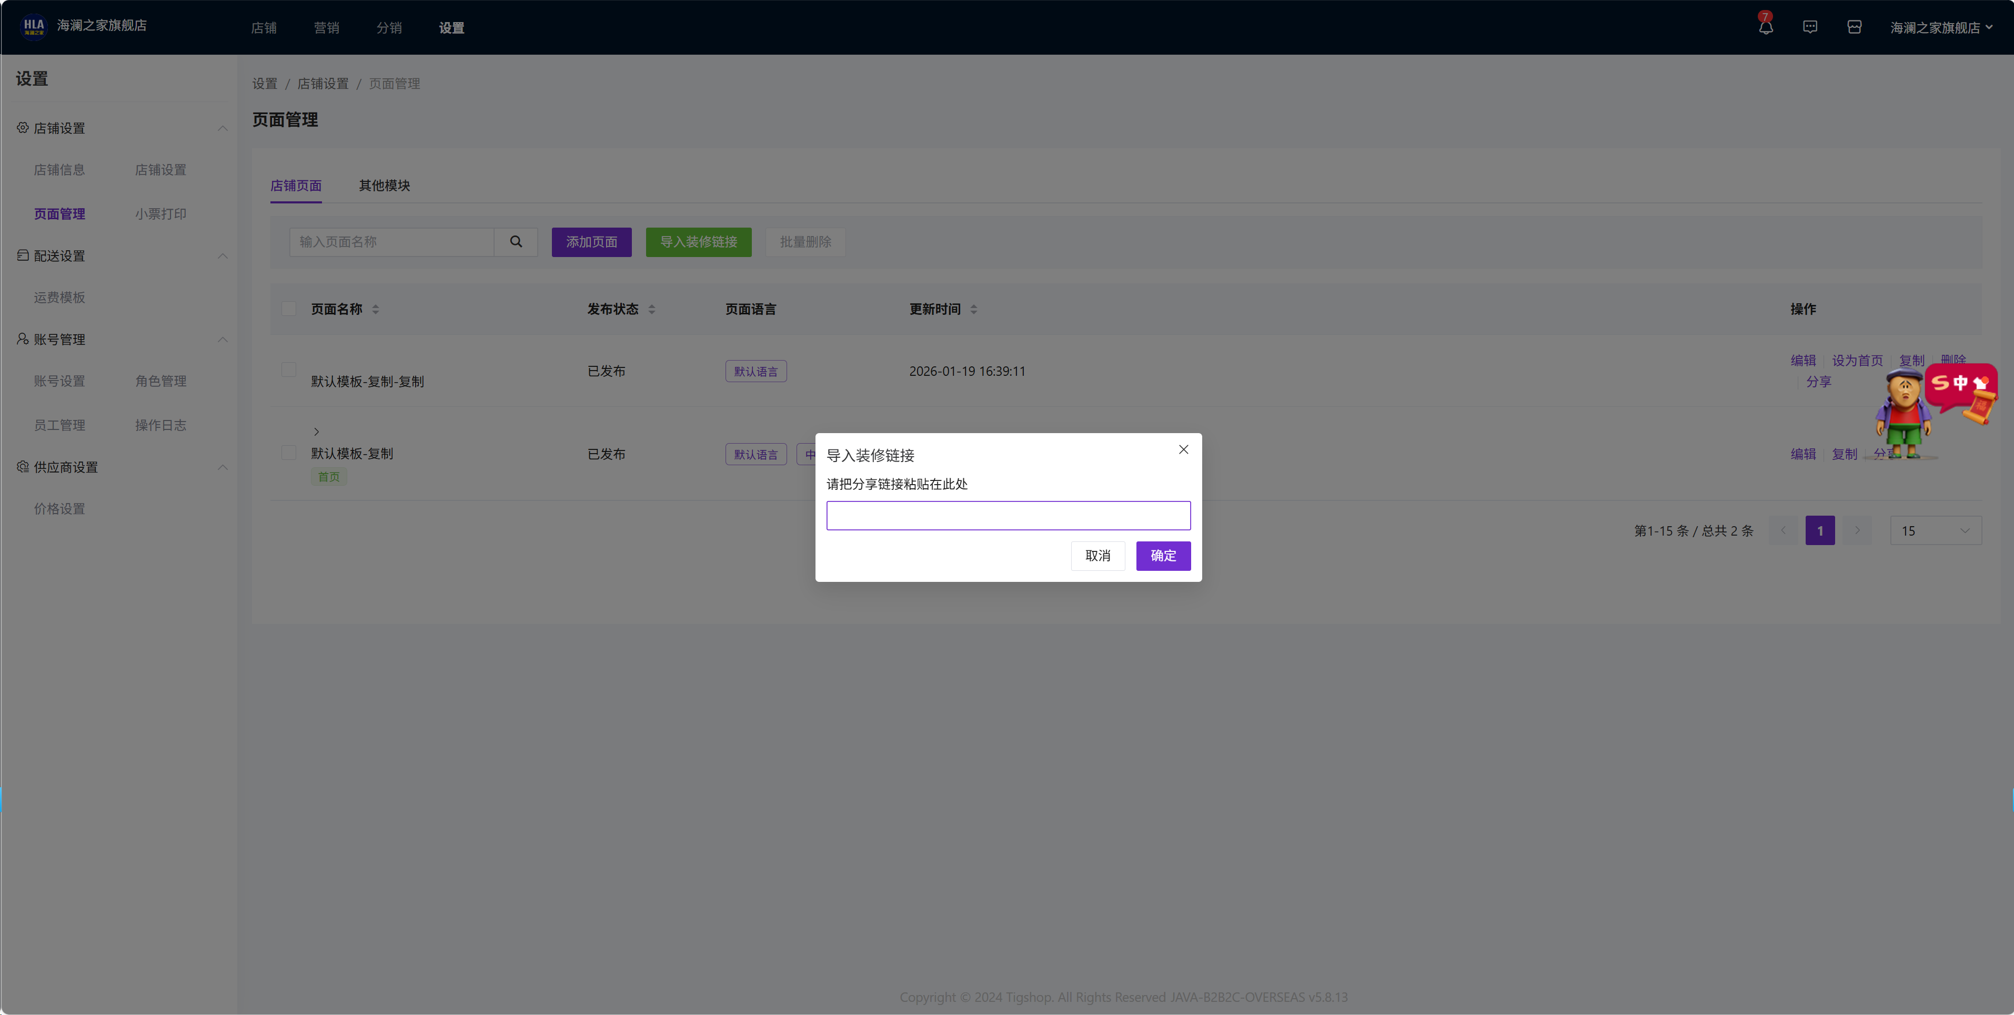Click the notification bell icon
The image size is (2014, 1015).
pos(1765,27)
